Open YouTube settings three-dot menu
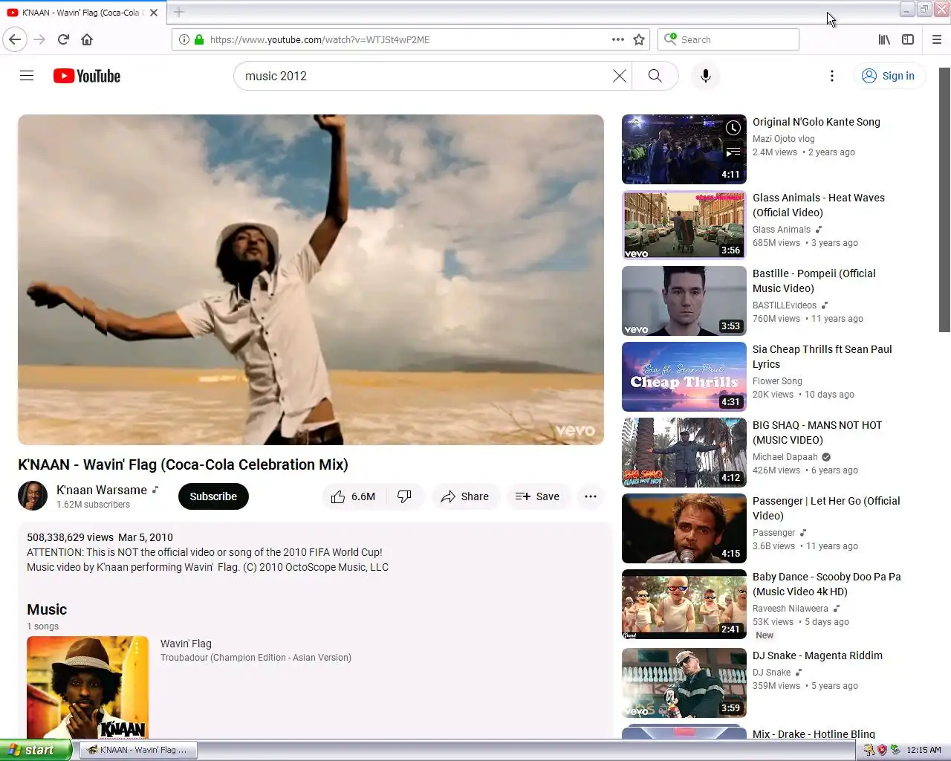 pyautogui.click(x=832, y=76)
